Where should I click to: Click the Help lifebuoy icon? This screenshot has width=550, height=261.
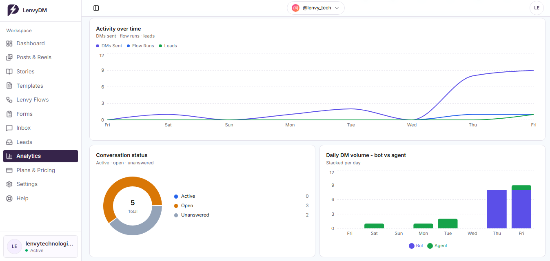click(9, 198)
